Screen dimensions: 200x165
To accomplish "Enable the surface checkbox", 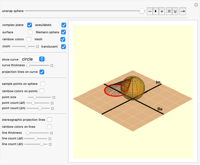I will [30, 32].
